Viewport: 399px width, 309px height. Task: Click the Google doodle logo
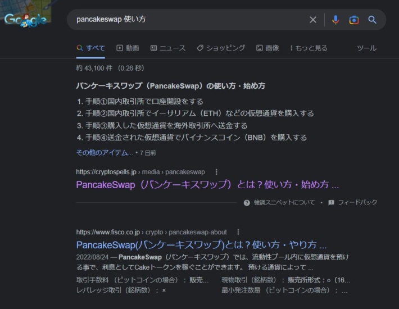pyautogui.click(x=25, y=20)
